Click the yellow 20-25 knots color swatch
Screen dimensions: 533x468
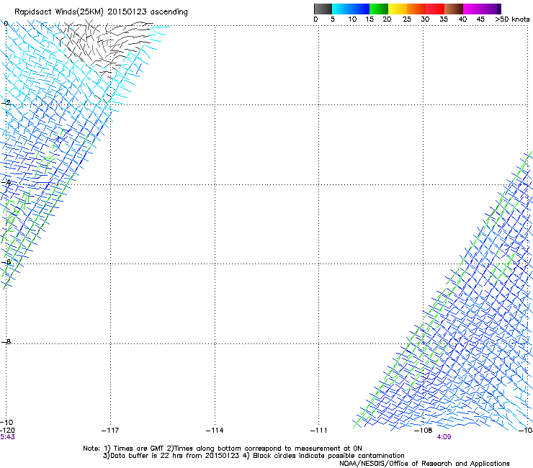click(398, 9)
